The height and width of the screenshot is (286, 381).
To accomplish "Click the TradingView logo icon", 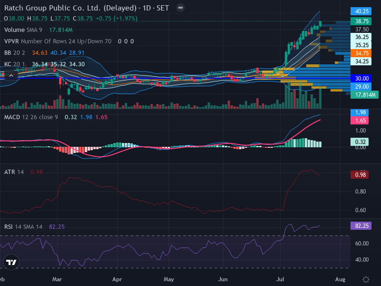I will coord(11,262).
